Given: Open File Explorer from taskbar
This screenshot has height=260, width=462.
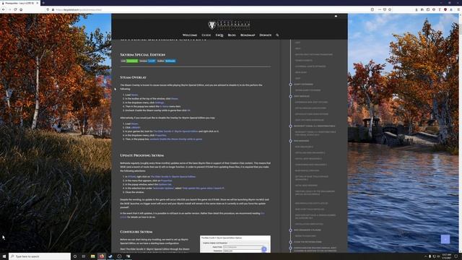Looking at the screenshot, I should (92, 256).
